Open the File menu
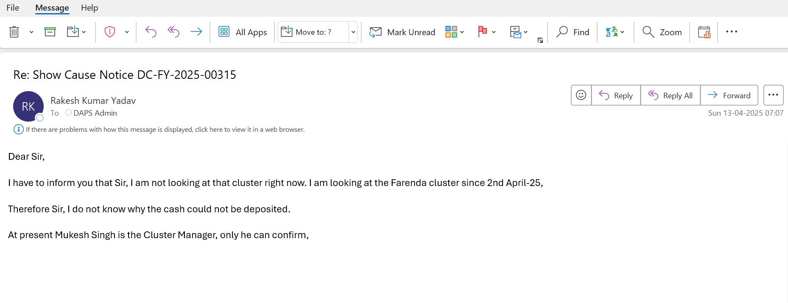The image size is (788, 303). tap(13, 8)
